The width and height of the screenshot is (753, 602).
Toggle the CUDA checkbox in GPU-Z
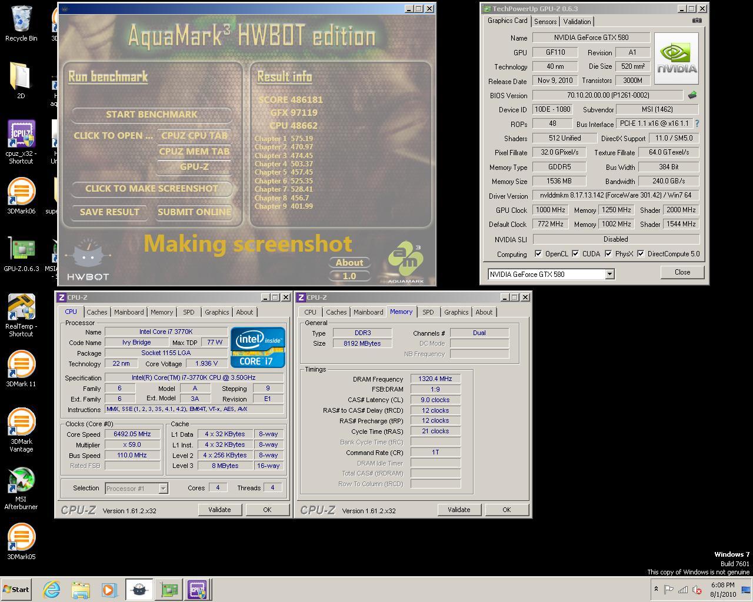(575, 254)
